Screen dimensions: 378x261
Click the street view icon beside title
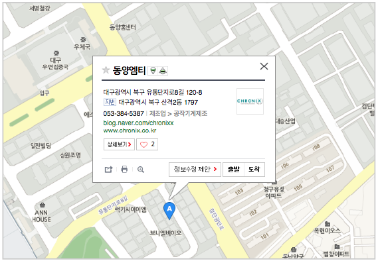point(163,71)
